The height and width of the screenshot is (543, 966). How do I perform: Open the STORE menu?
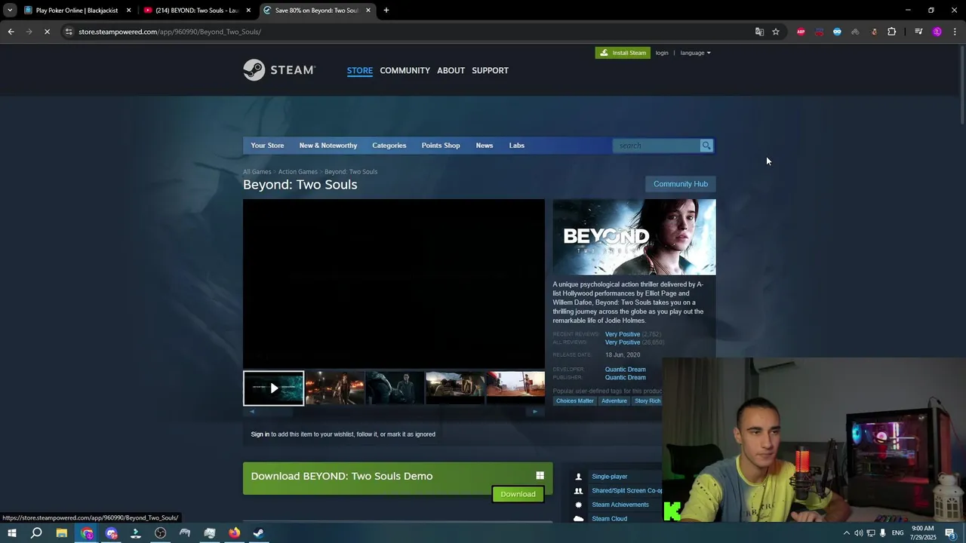360,70
